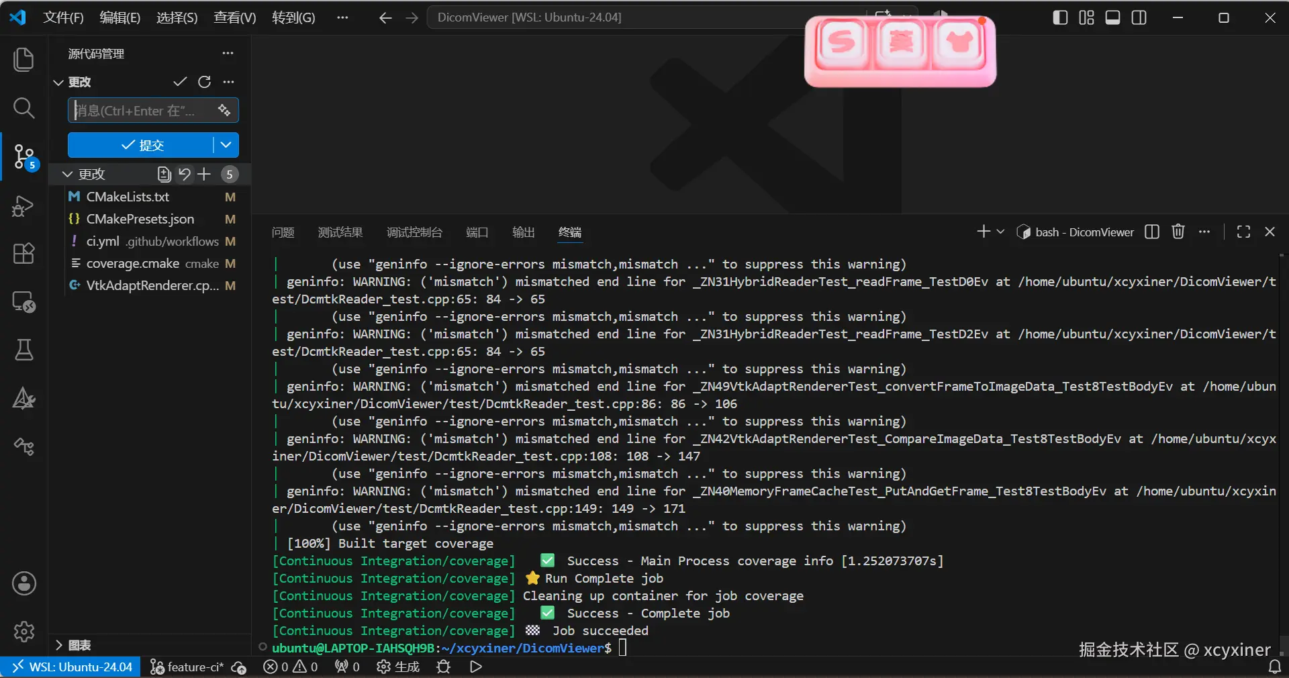Split the terminal panel
Screen dimensions: 1289x678
pyautogui.click(x=1152, y=232)
